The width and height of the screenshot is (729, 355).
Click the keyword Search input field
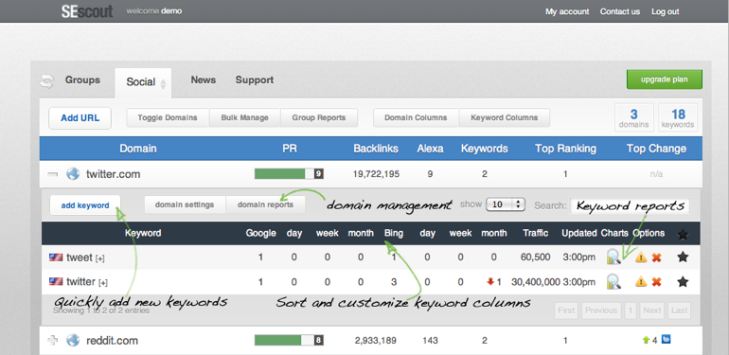[x=630, y=205]
